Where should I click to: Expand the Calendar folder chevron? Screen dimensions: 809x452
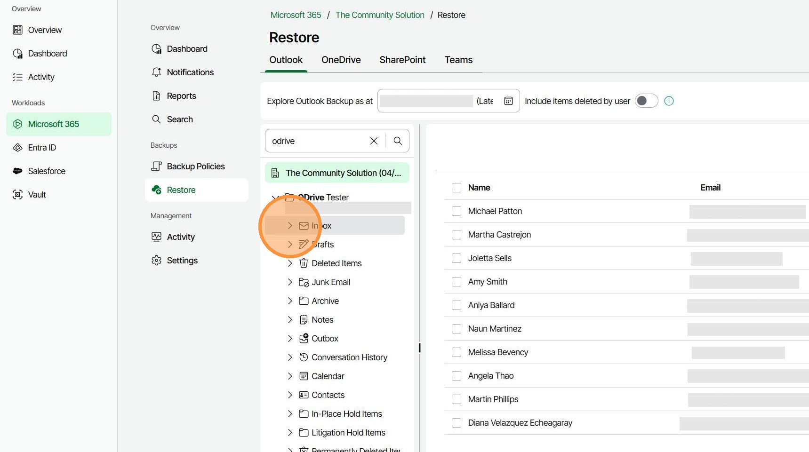pyautogui.click(x=290, y=376)
